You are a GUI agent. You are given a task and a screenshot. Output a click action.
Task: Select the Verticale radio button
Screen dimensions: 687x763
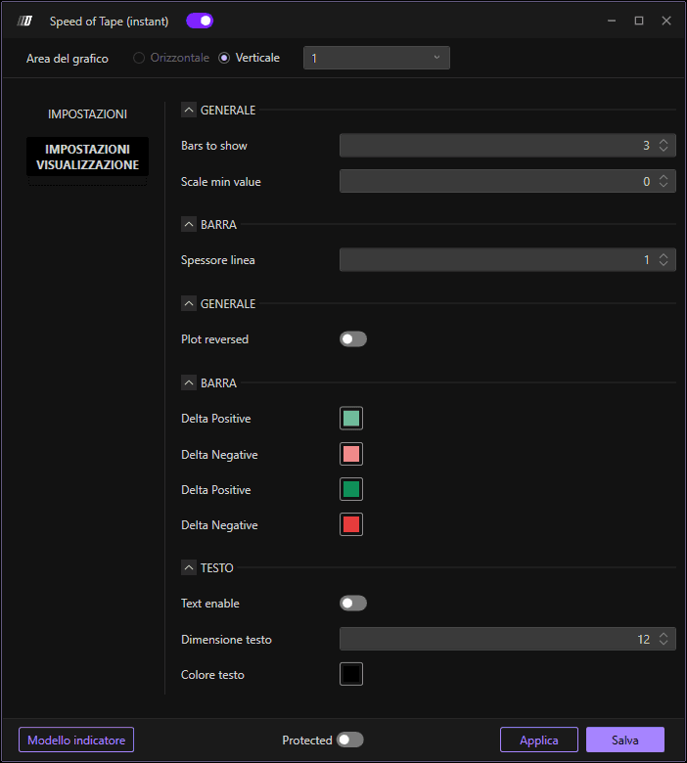[224, 58]
